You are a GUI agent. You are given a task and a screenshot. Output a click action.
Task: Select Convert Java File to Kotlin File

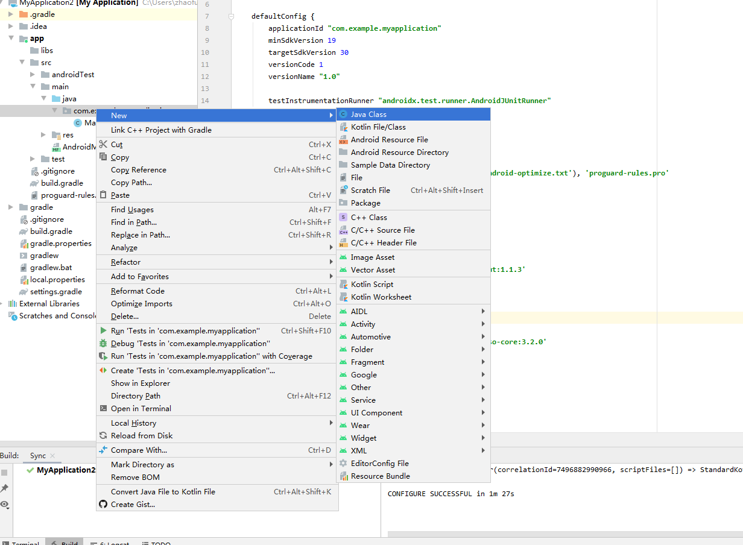pos(217,491)
